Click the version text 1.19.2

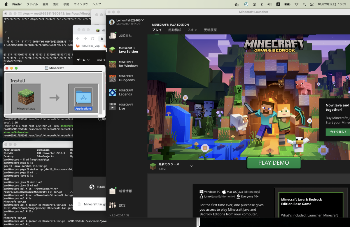[x=162, y=169]
